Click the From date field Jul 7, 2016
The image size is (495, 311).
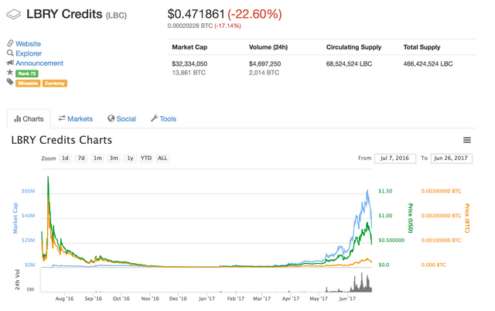[x=395, y=158]
